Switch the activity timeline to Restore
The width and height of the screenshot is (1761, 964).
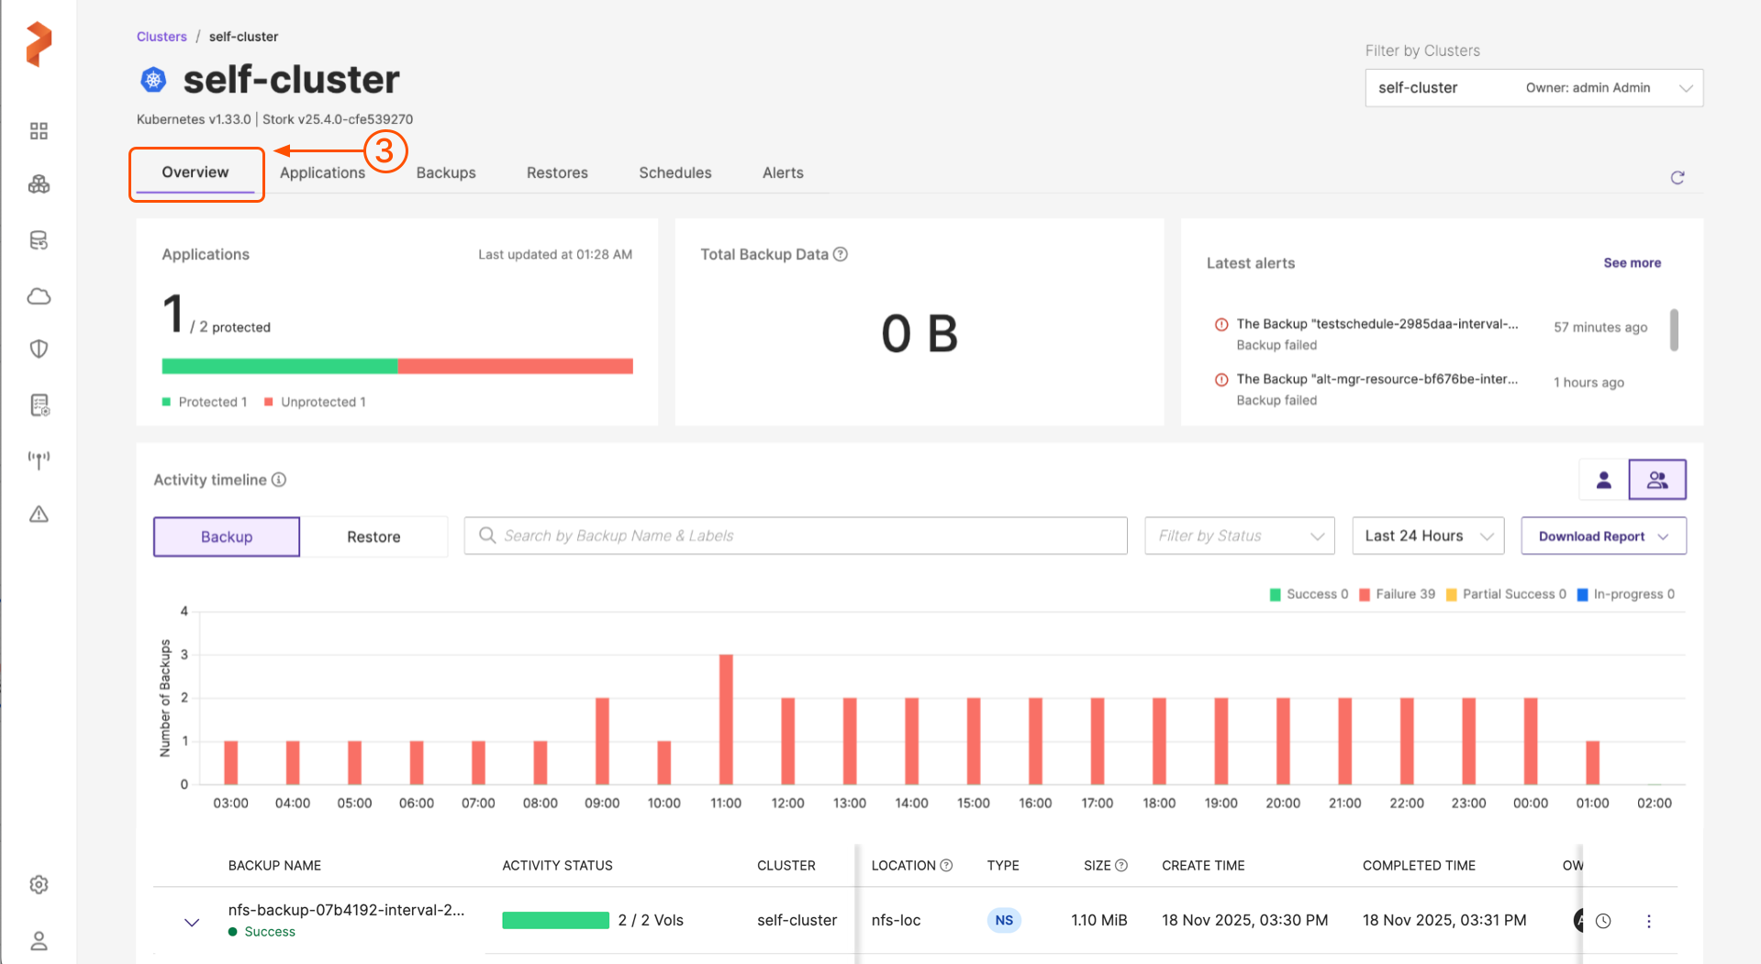(x=373, y=537)
